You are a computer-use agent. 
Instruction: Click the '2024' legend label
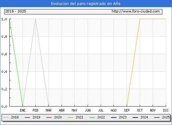coord(144,117)
